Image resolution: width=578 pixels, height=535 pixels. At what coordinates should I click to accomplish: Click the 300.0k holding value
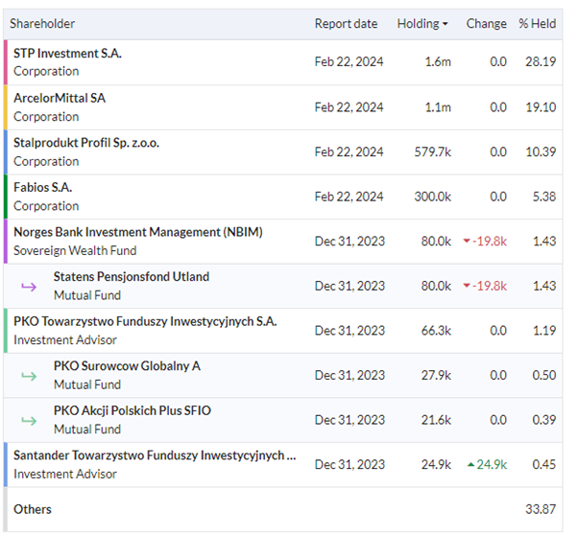pos(433,197)
